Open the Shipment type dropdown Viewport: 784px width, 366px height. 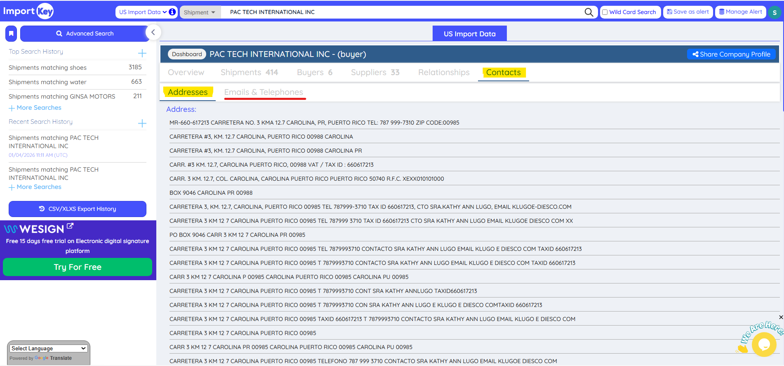[200, 12]
